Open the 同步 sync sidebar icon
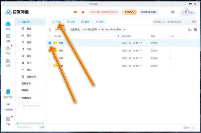Image resolution: width=201 pixels, height=133 pixels. point(8,48)
